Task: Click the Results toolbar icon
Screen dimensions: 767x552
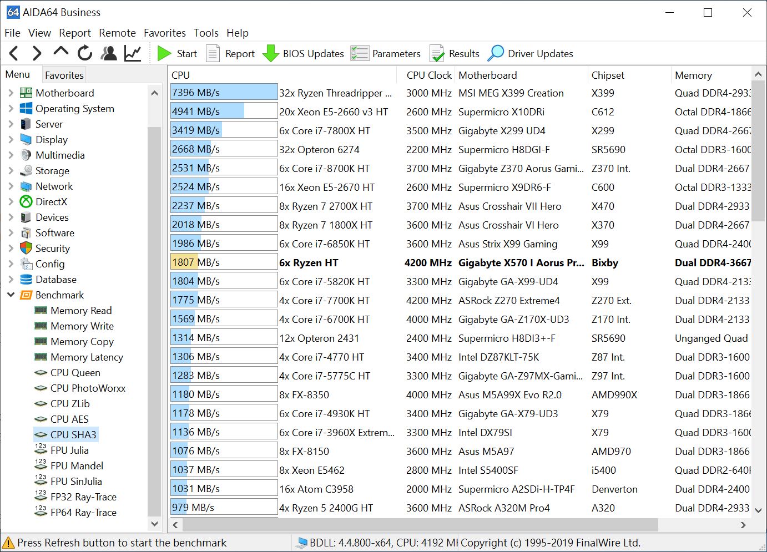Action: coord(437,53)
